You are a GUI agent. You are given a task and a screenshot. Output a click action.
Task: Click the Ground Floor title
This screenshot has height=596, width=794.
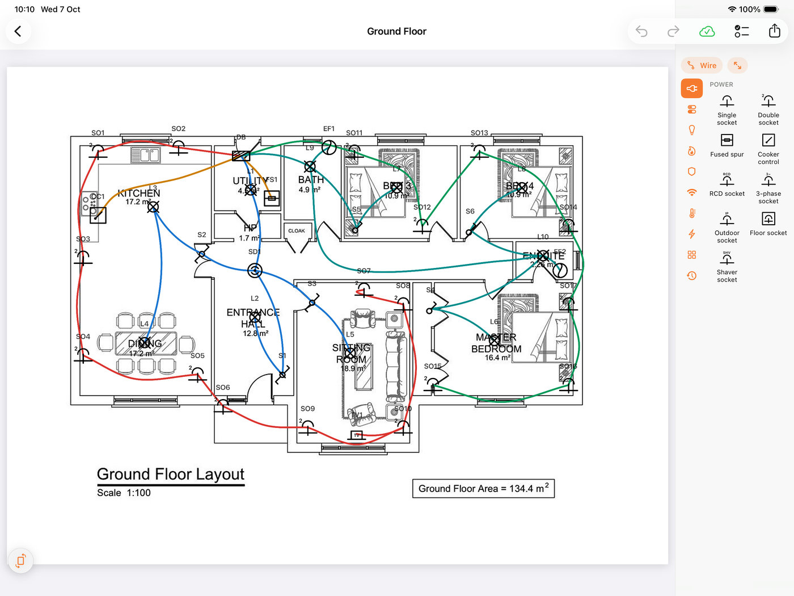396,31
